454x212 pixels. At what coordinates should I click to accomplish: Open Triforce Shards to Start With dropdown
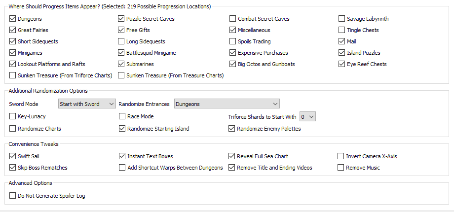(x=307, y=116)
